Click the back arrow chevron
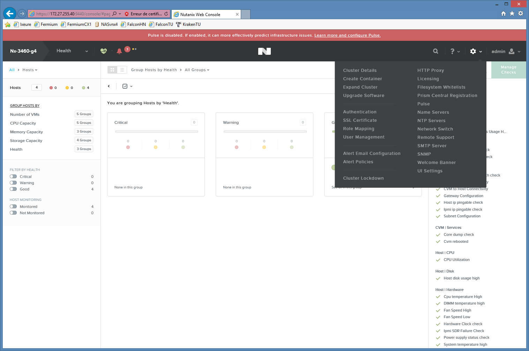 (109, 86)
